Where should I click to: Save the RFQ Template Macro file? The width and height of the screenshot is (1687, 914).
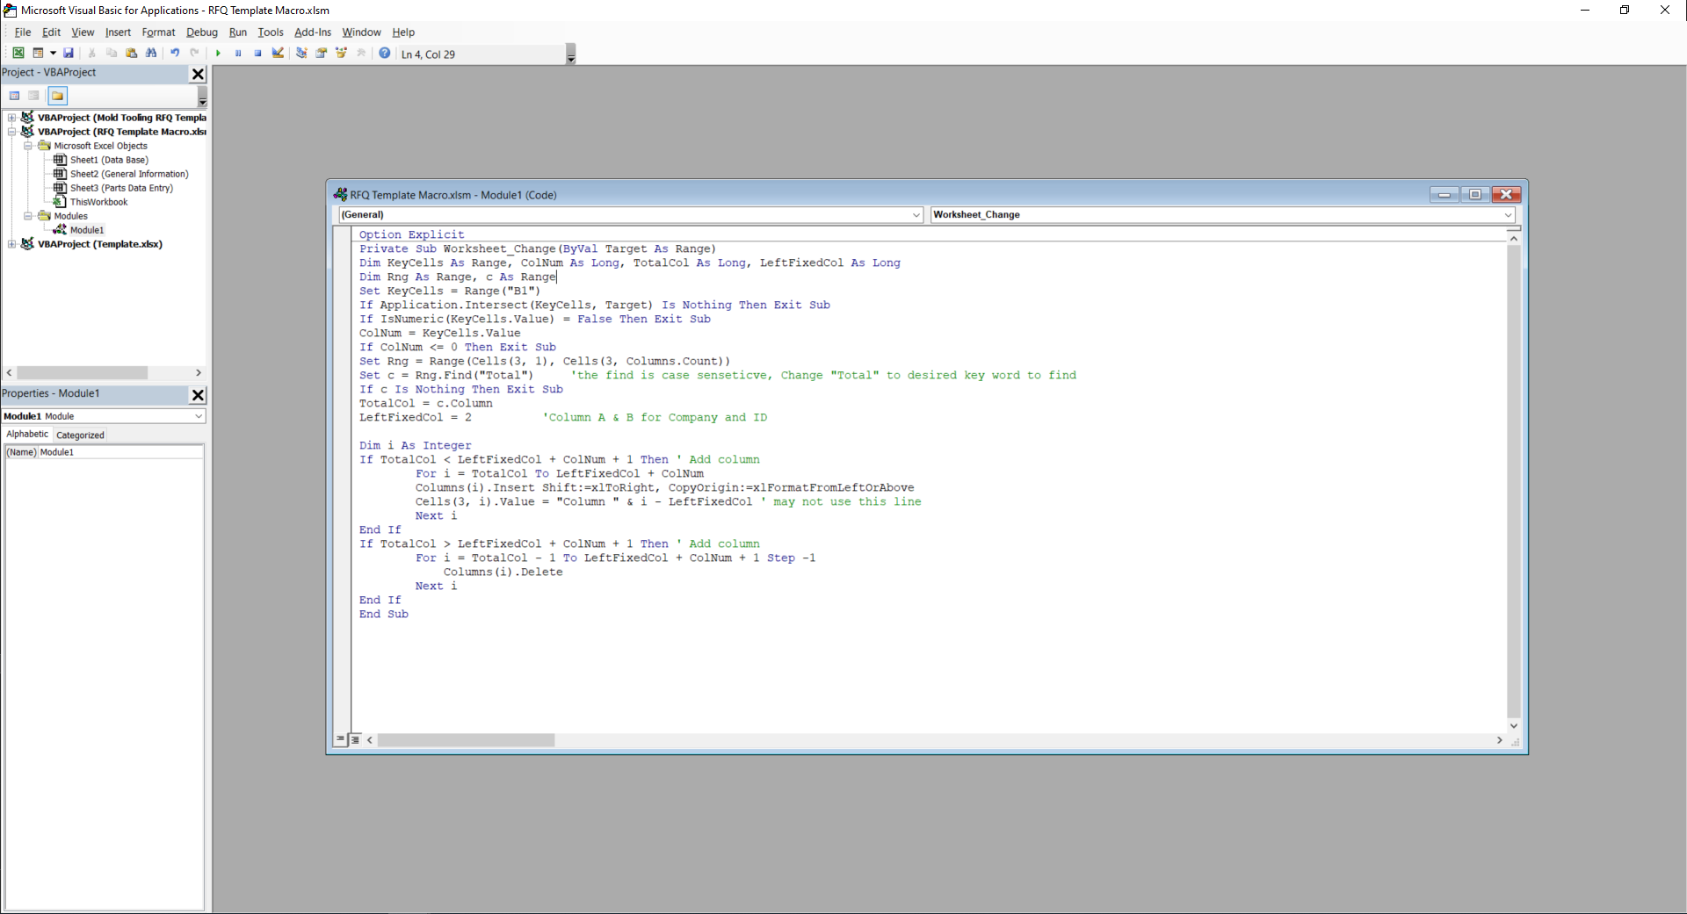pyautogui.click(x=69, y=54)
